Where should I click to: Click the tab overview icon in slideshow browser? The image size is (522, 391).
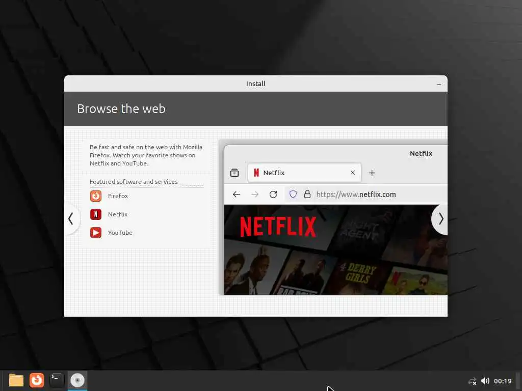(234, 173)
